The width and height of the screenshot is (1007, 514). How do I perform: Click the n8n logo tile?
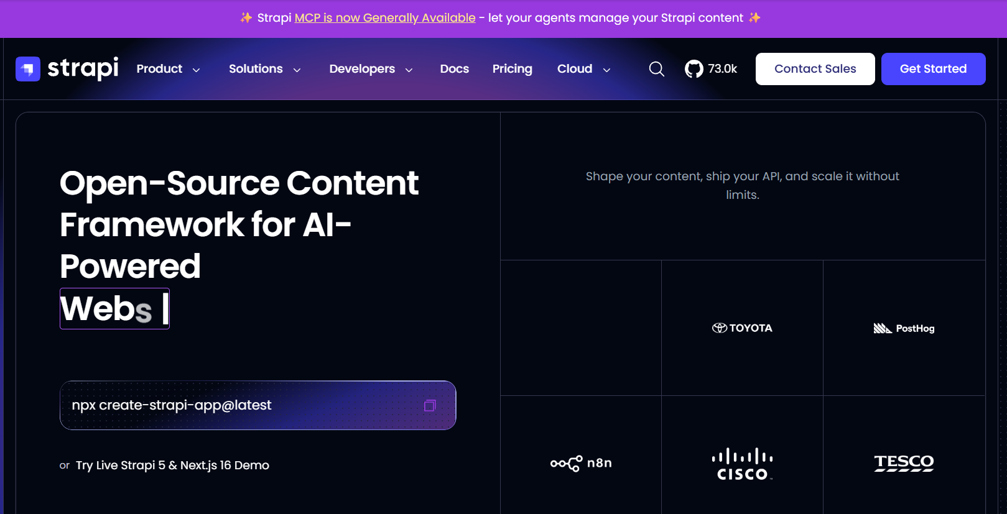[581, 463]
